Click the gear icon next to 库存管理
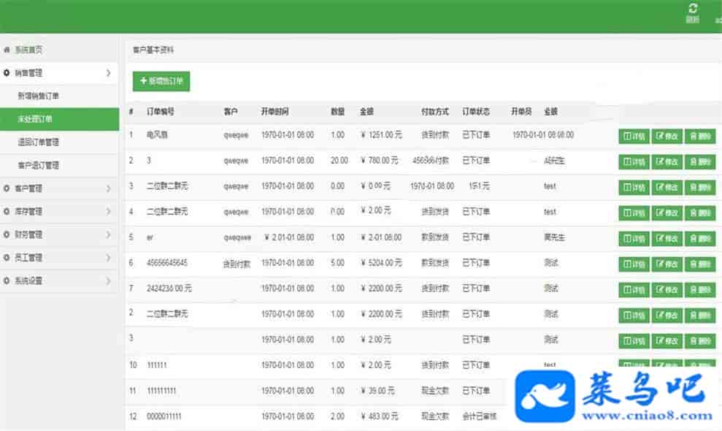Viewport: 722px width, 431px height. coord(7,212)
